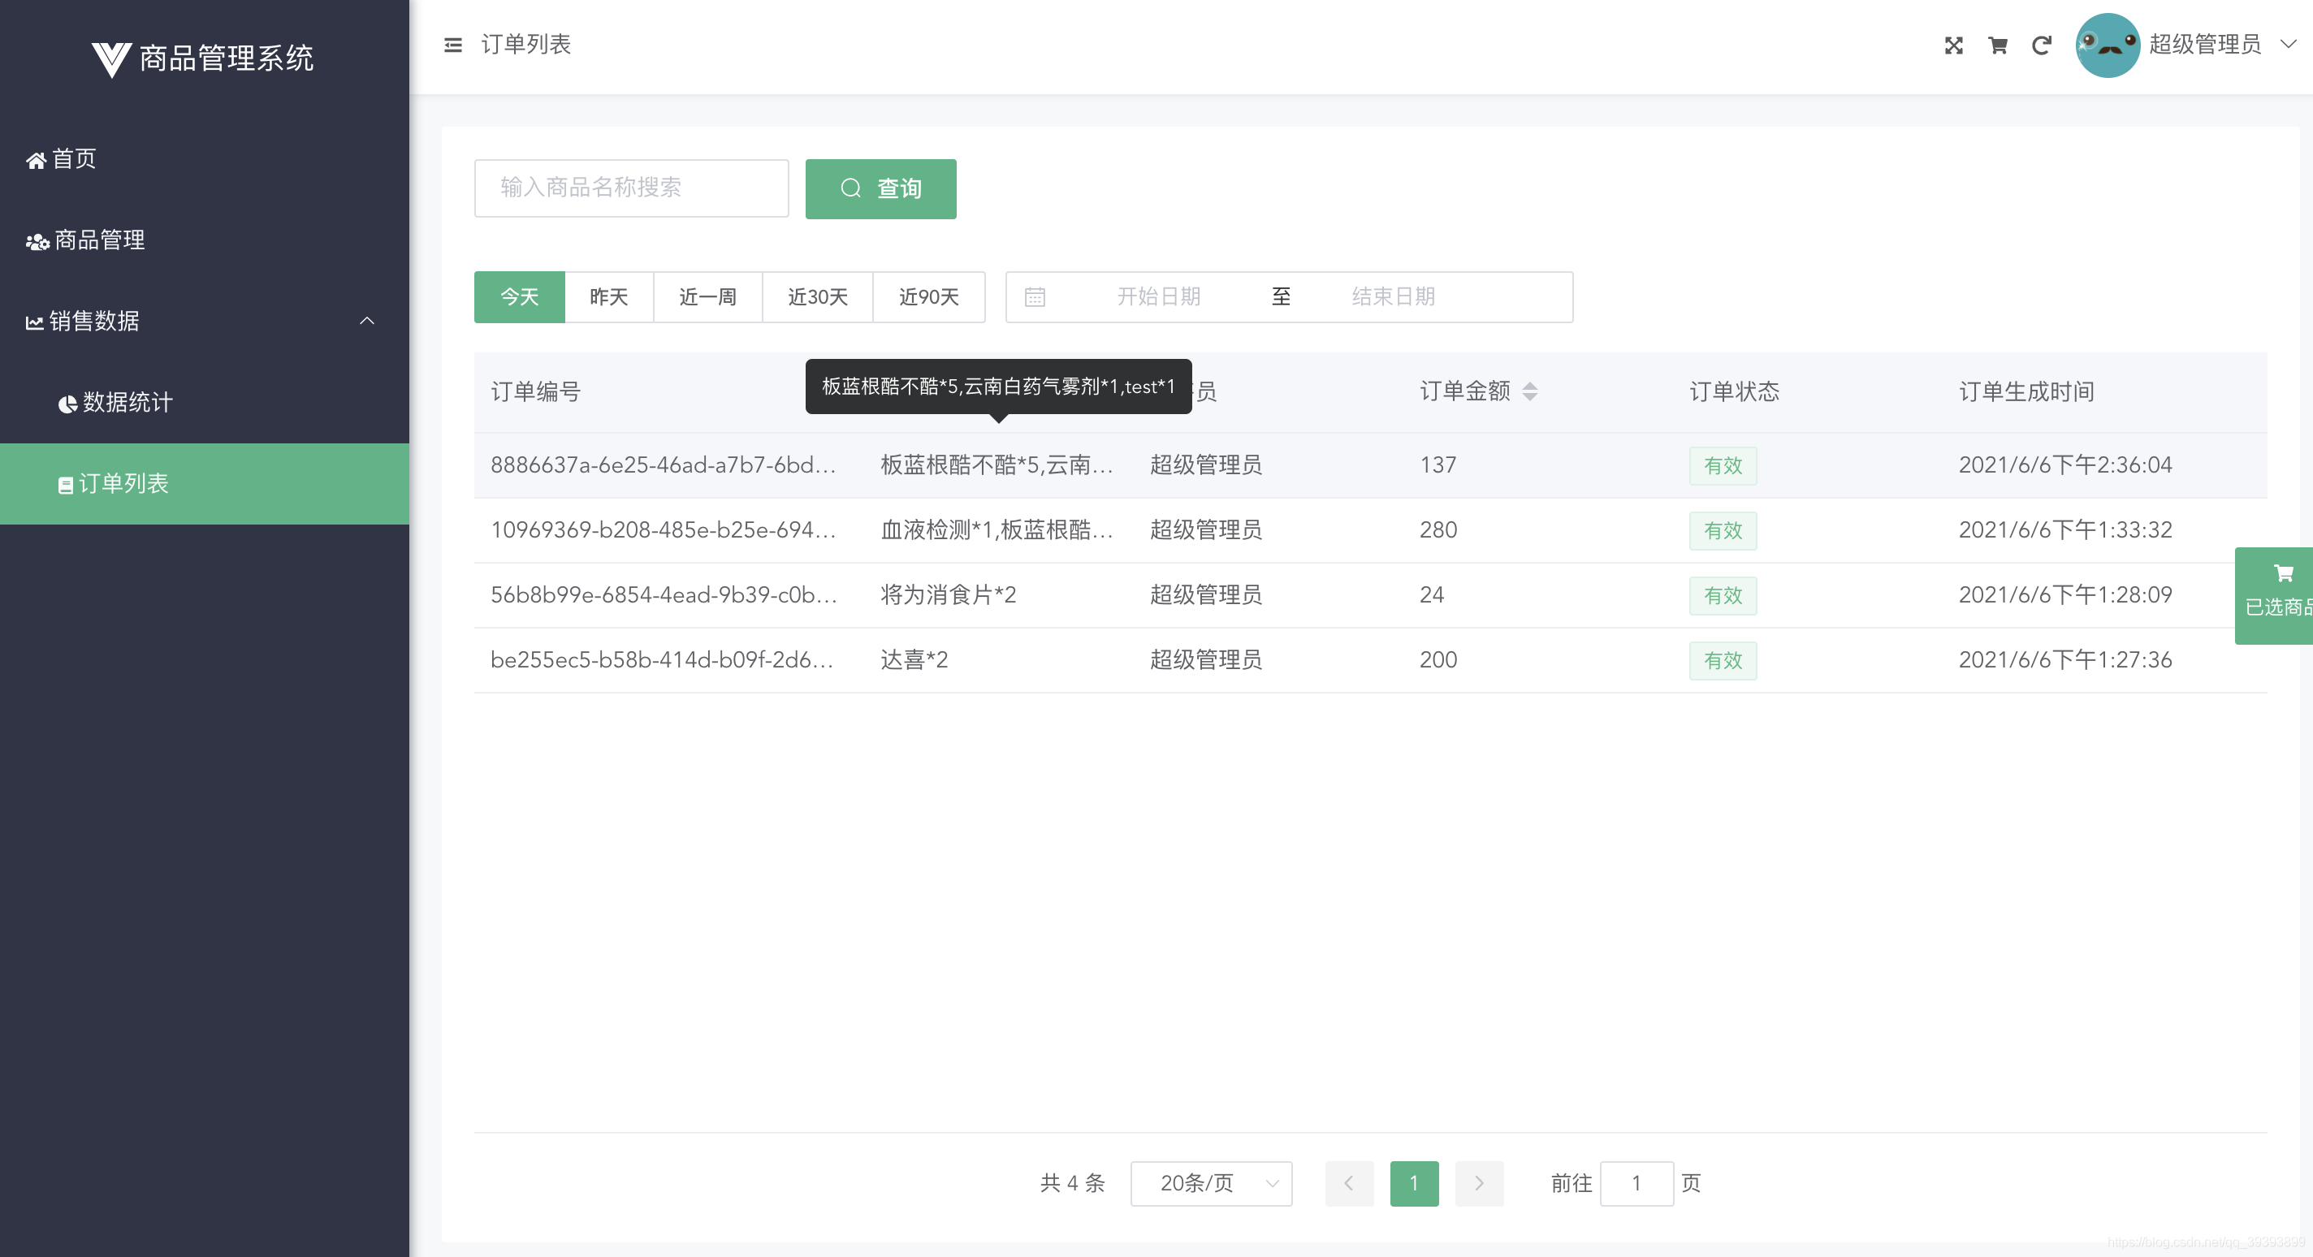2313x1257 pixels.
Task: Click the 订单编号 column header
Action: click(x=535, y=391)
